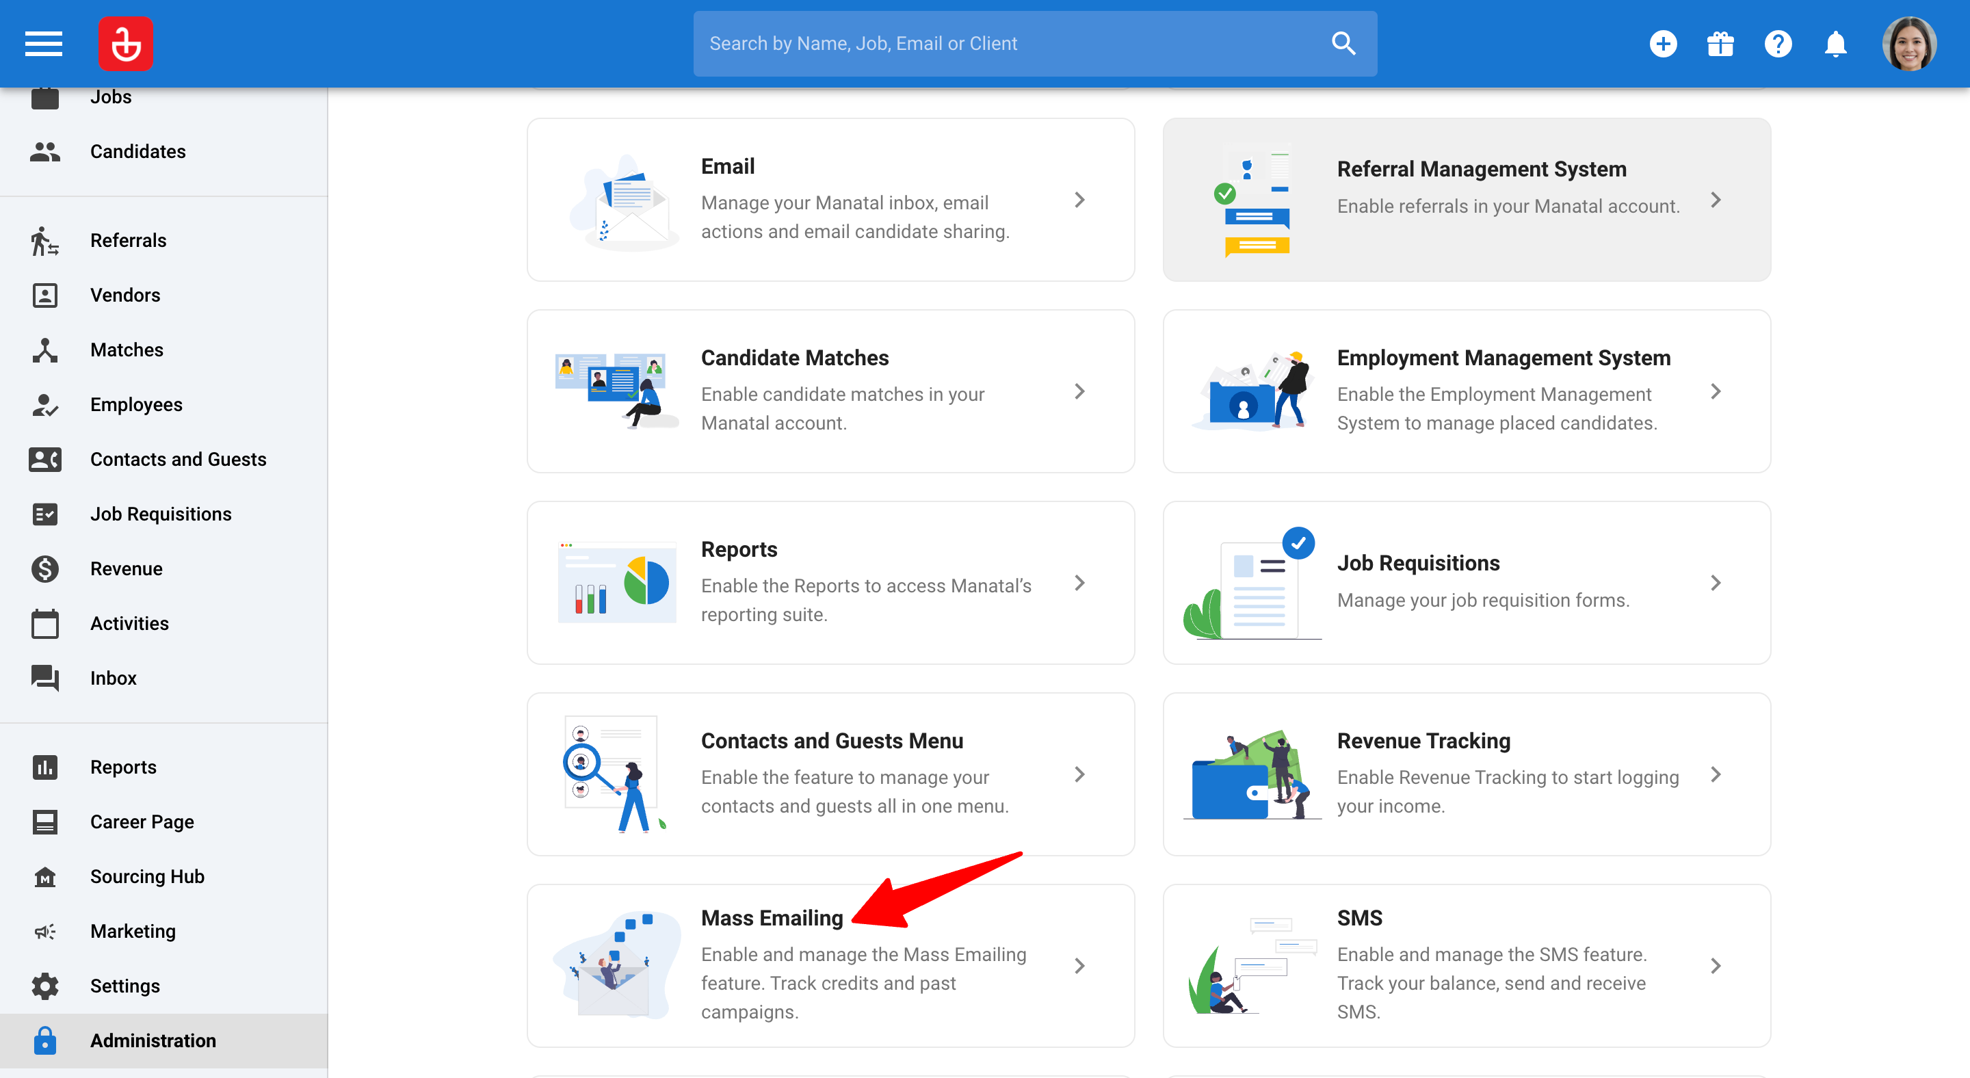
Task: Expand the Job Requisitions card chevron
Action: tap(1716, 583)
